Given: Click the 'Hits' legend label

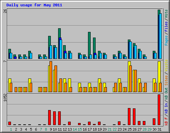Looking at the screenshot, I should (166, 14).
